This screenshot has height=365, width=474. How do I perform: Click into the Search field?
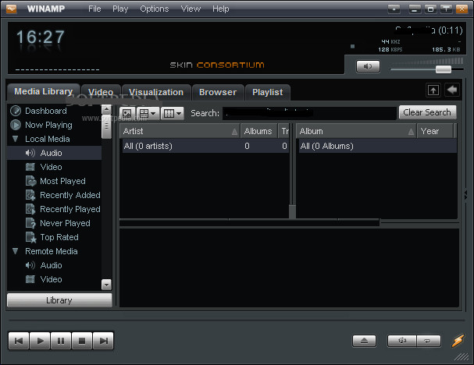(x=309, y=113)
